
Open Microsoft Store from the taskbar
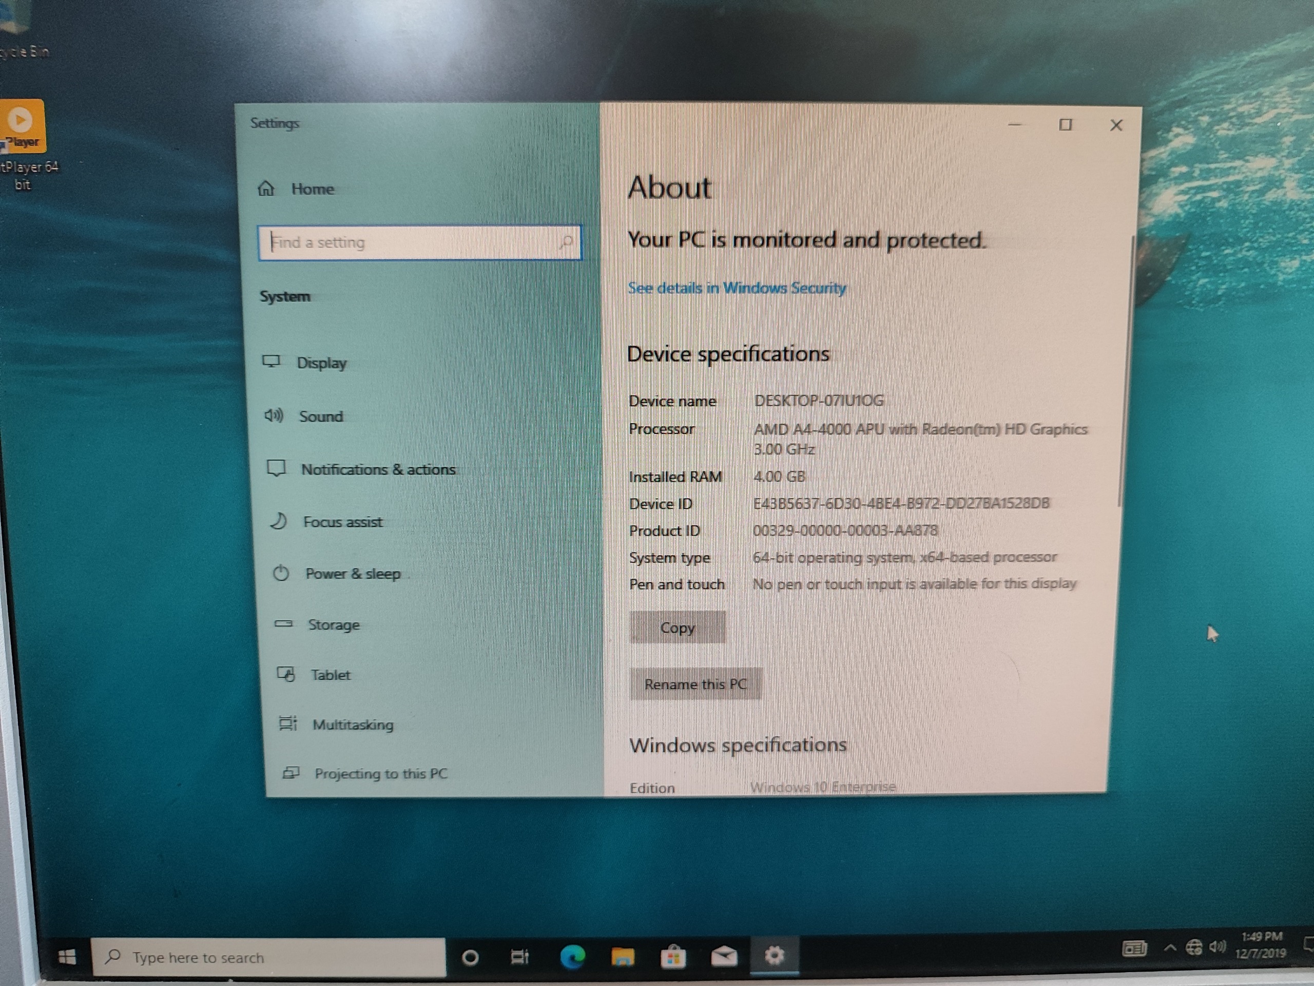pyautogui.click(x=673, y=956)
